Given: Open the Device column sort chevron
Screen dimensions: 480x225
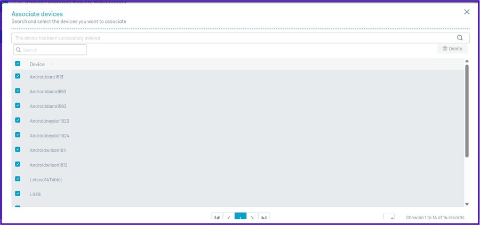Looking at the screenshot, I should click(x=52, y=65).
